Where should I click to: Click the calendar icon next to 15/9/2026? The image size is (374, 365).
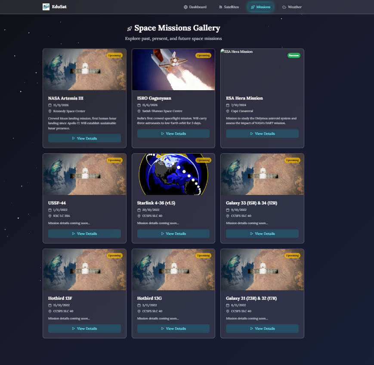pos(50,105)
